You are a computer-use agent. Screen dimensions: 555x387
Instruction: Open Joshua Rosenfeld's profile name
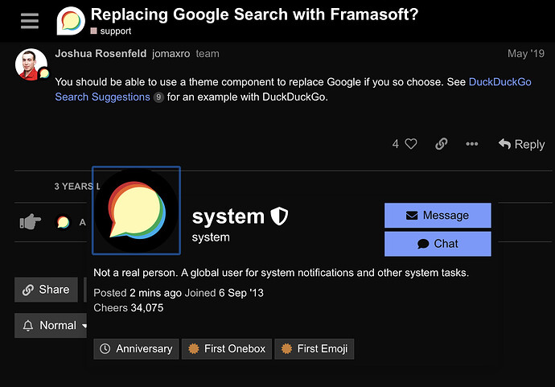(x=101, y=53)
